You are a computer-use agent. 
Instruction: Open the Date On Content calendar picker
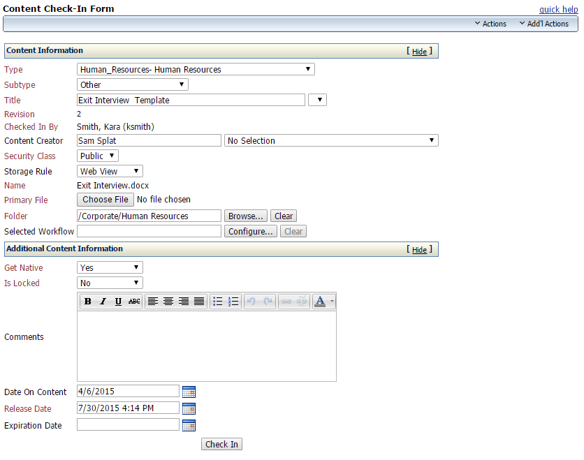click(x=188, y=392)
